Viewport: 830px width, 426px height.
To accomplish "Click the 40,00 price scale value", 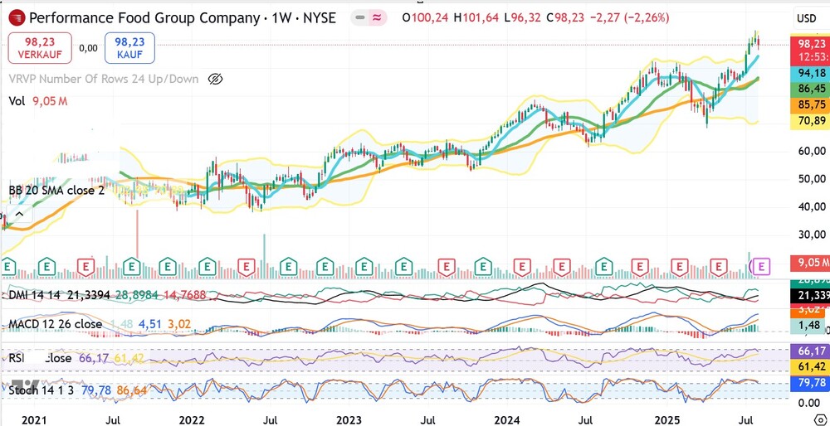I will pos(810,206).
